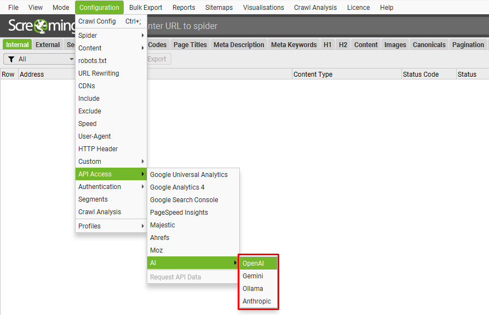Open the Reports menu
Image resolution: width=489 pixels, height=315 pixels.
(x=183, y=8)
